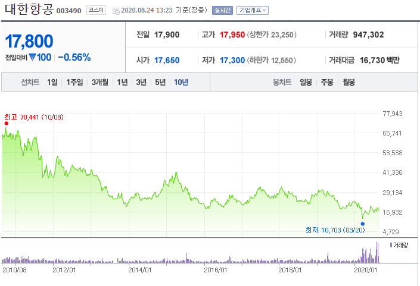Viewport: 420px width, 286px height.
Task: Click the 2020.08.24 13:23 timestamp
Action: pos(147,10)
